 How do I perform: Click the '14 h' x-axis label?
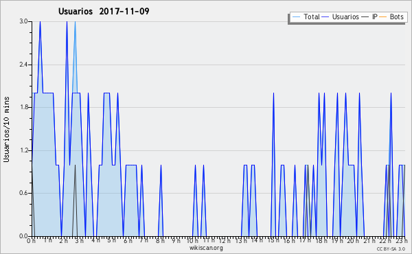coord(257,240)
